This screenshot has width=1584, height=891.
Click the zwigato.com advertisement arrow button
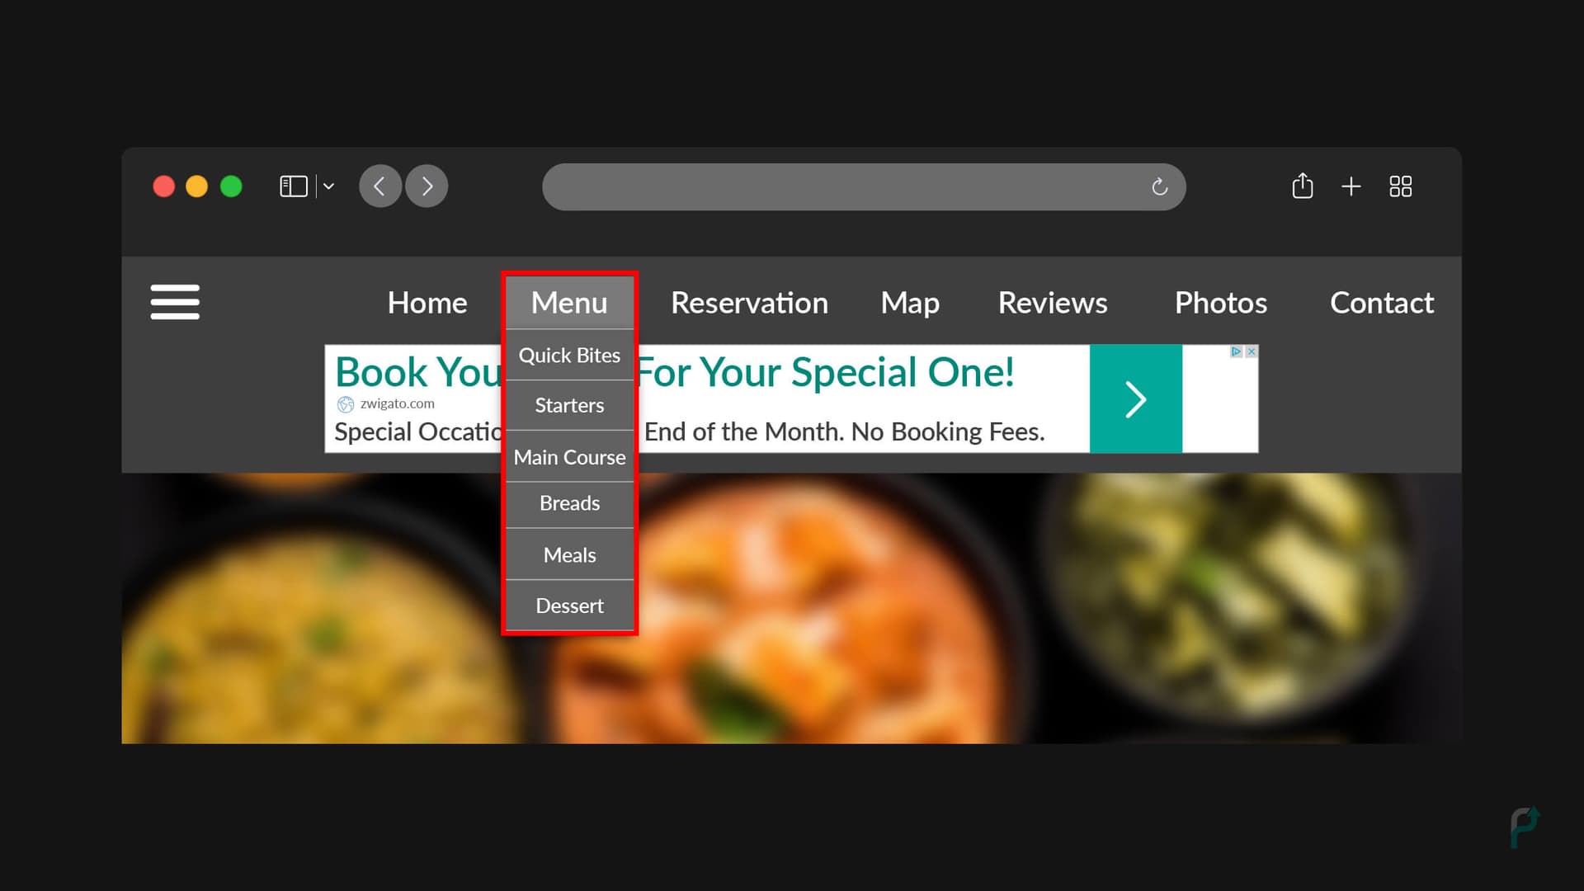pyautogui.click(x=1136, y=399)
